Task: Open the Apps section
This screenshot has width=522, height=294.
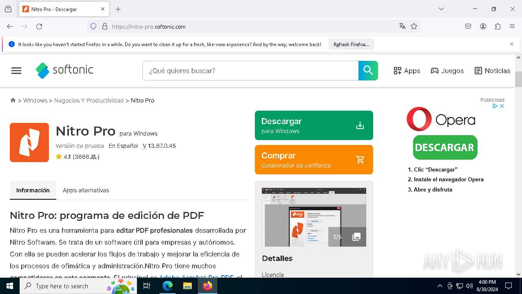Action: click(x=407, y=71)
